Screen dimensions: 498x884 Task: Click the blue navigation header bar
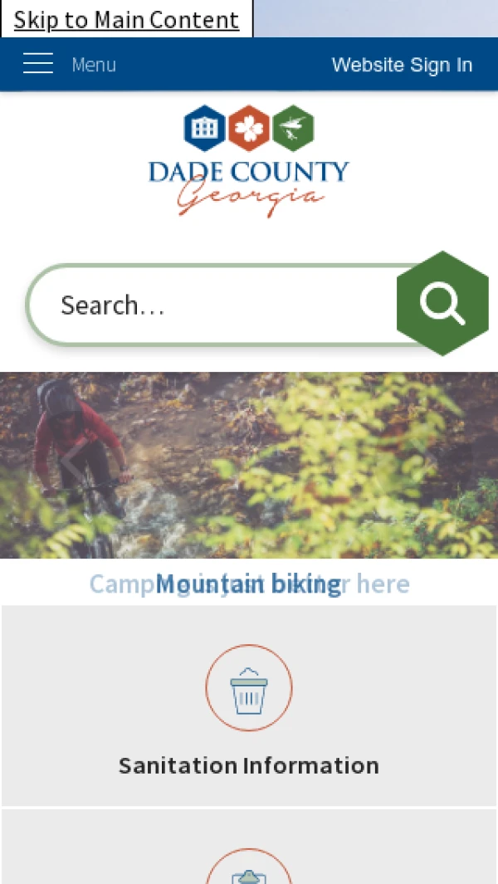[x=249, y=64]
